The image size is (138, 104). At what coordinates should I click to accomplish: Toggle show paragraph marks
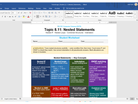tap(59, 13)
